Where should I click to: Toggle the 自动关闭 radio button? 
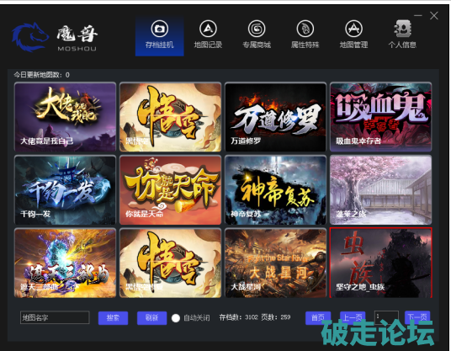tap(176, 318)
